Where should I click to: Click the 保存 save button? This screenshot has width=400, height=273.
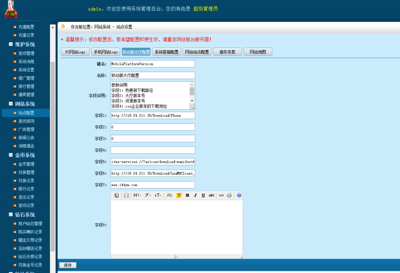coord(67,265)
